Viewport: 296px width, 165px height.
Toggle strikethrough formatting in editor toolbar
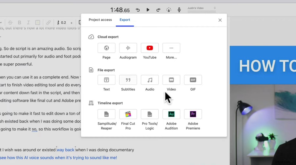[10, 22]
